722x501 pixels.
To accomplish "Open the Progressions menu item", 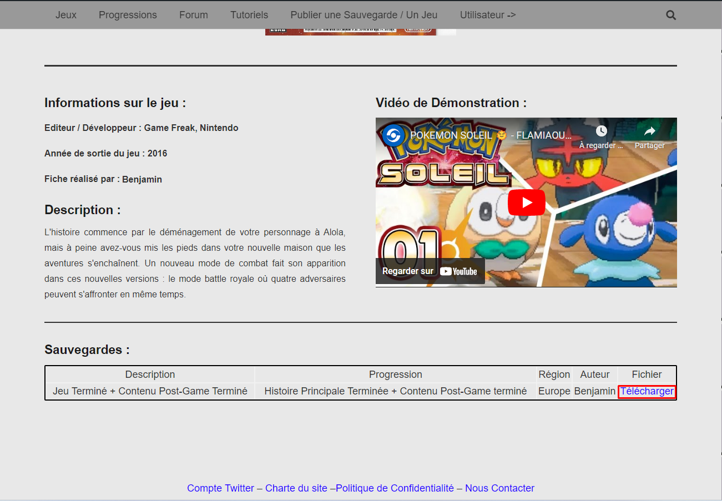I will coord(128,15).
